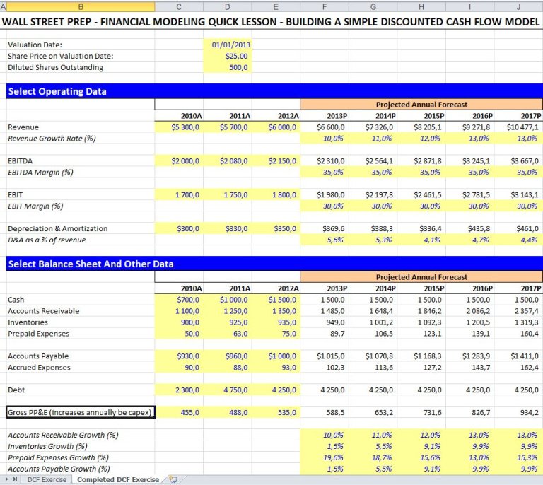Click column B header
The height and width of the screenshot is (485, 543).
tap(80, 6)
